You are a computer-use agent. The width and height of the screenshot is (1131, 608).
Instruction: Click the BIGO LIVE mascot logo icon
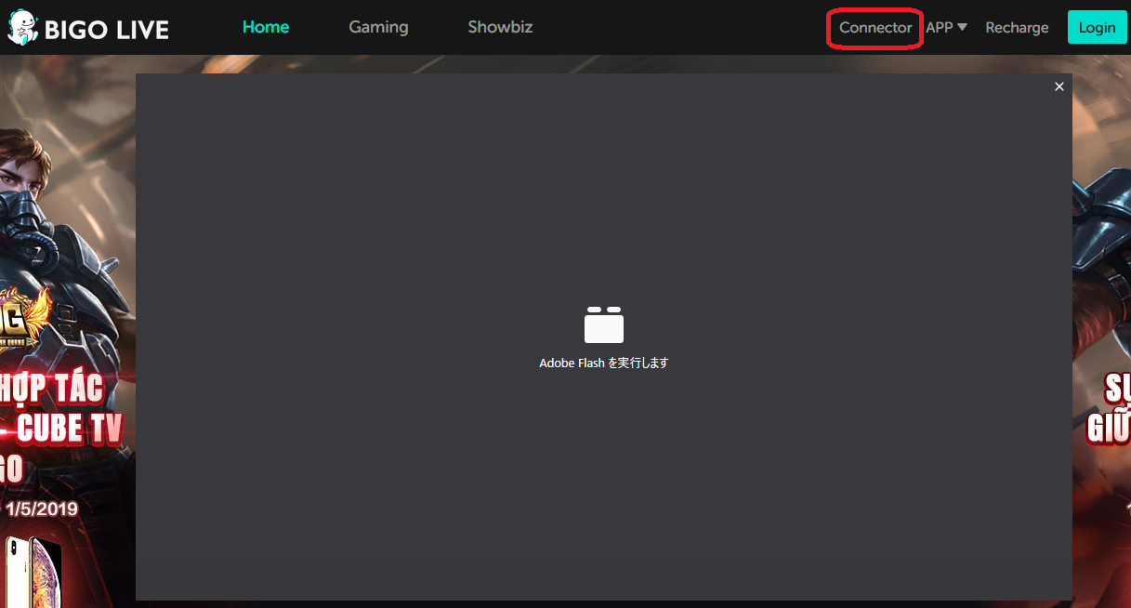coord(22,27)
